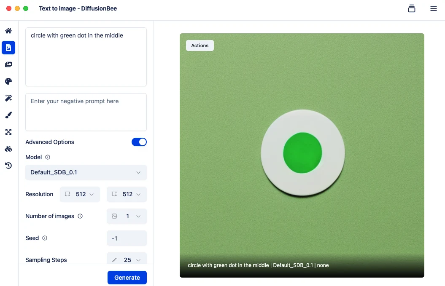Open the Default_SDB_0.1 model dropdown
Screen dimensions: 445x286
click(x=86, y=172)
